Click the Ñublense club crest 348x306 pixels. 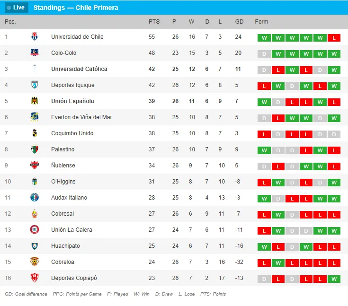click(35, 166)
